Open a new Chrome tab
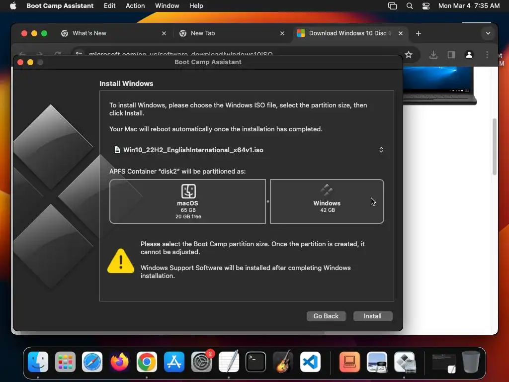This screenshot has height=382, width=509. (419, 33)
